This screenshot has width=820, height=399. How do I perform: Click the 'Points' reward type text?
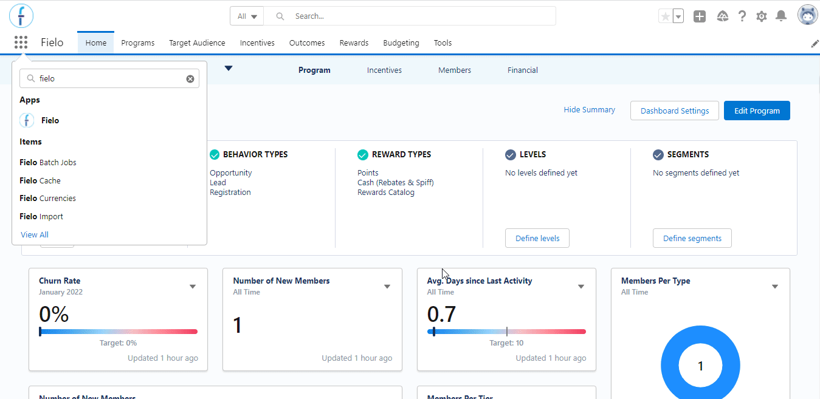(x=368, y=172)
